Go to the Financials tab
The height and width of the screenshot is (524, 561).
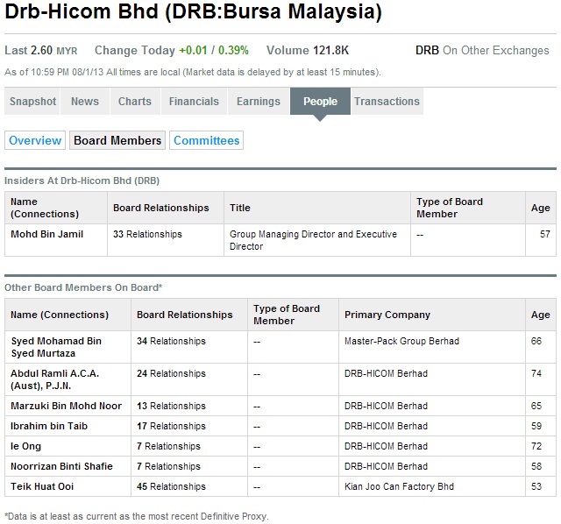[x=194, y=102]
